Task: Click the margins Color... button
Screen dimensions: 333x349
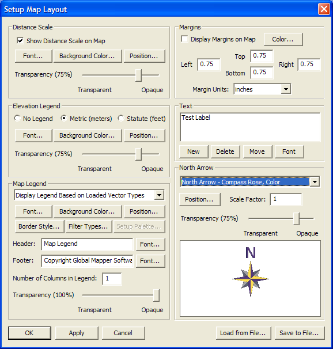Action: coord(283,39)
